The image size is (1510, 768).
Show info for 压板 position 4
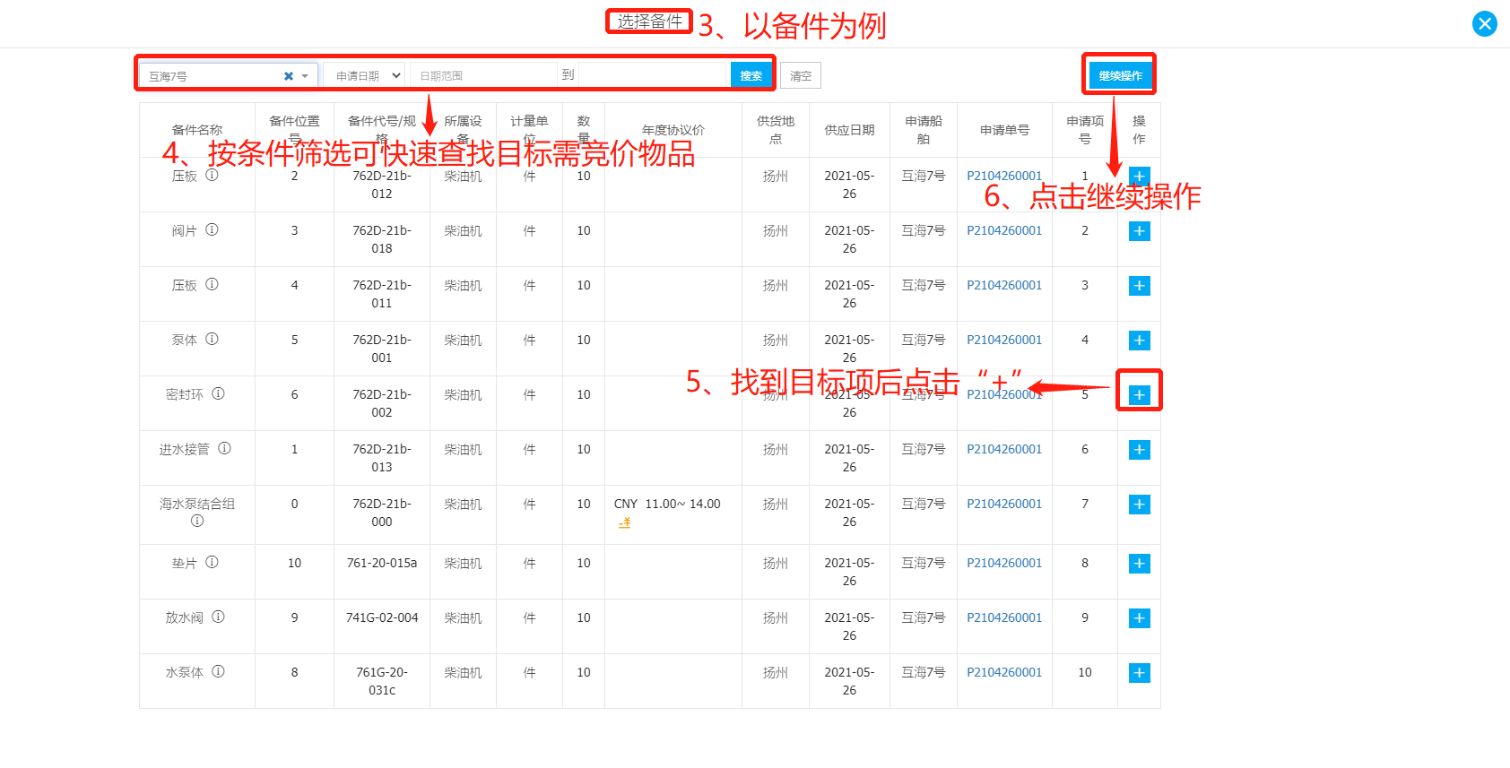click(212, 285)
